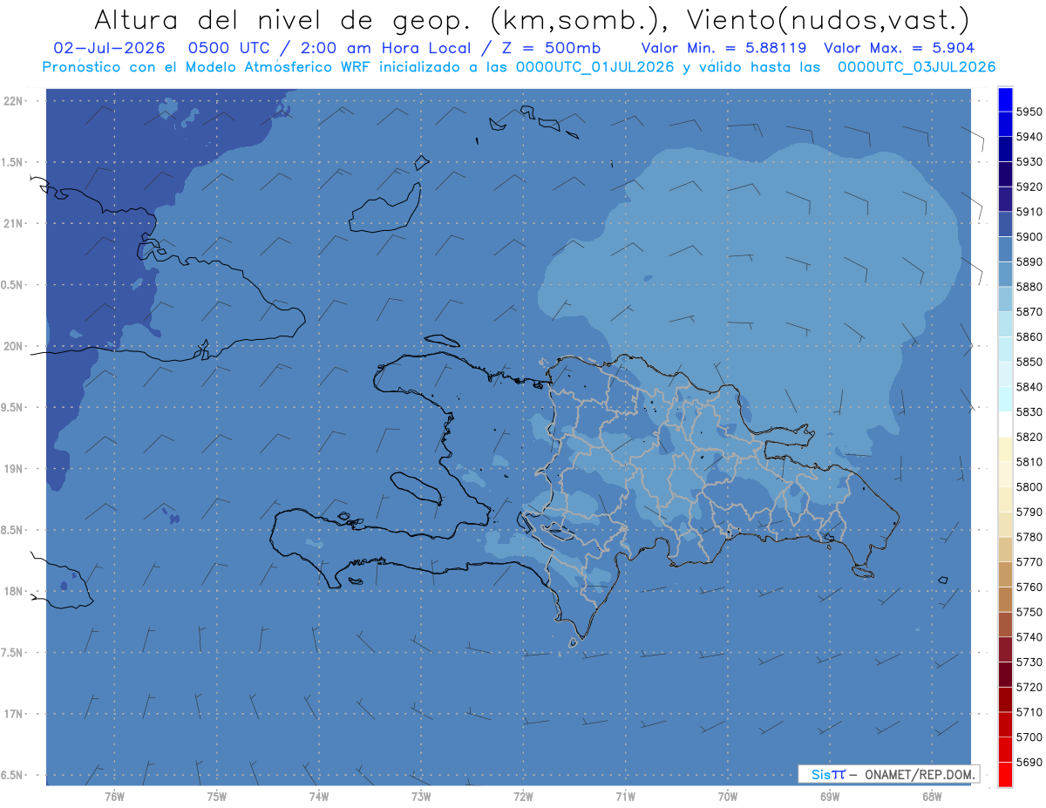This screenshot has width=1046, height=808.
Task: Click the 5830 legend value
Action: [1029, 411]
